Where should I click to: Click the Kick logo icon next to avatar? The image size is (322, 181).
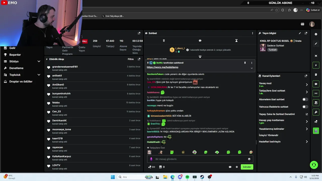tap(303, 24)
